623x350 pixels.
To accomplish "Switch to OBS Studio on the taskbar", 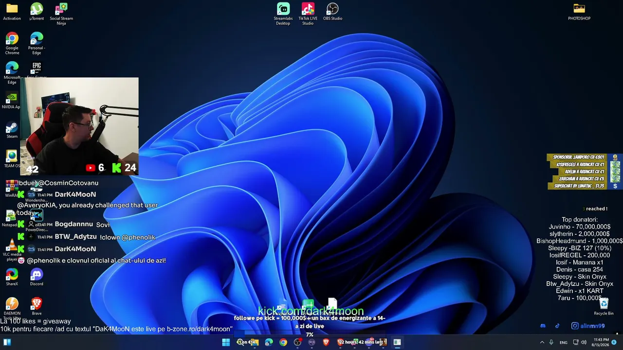I will point(297,342).
